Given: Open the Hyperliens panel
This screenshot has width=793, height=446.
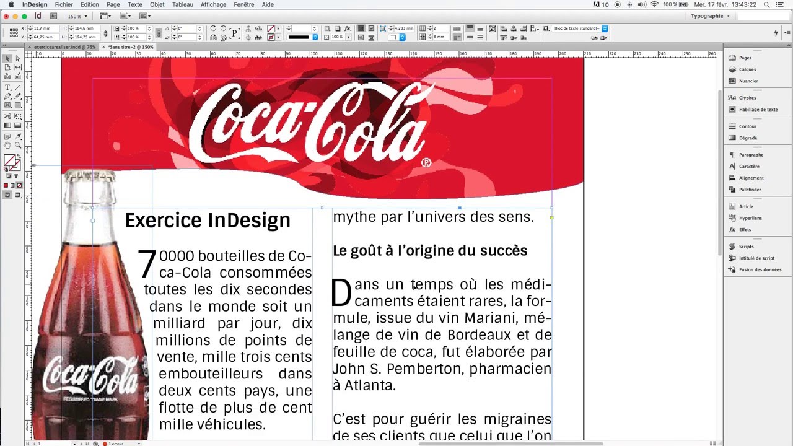Looking at the screenshot, I should [750, 218].
